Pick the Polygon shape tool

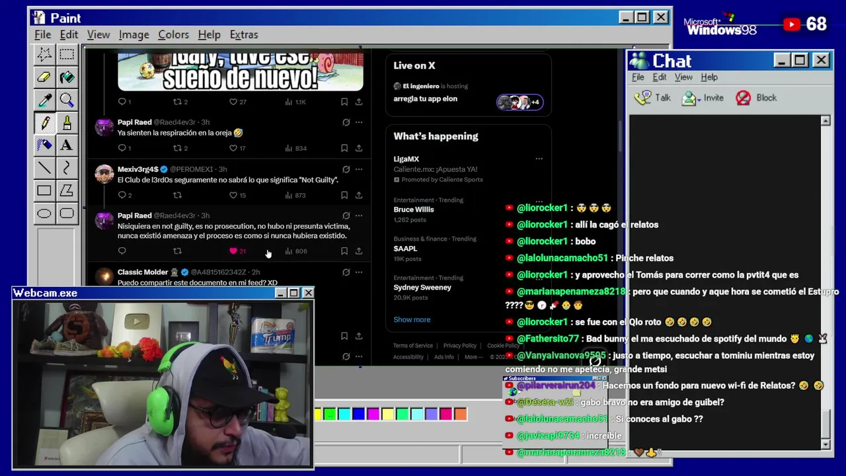(67, 191)
